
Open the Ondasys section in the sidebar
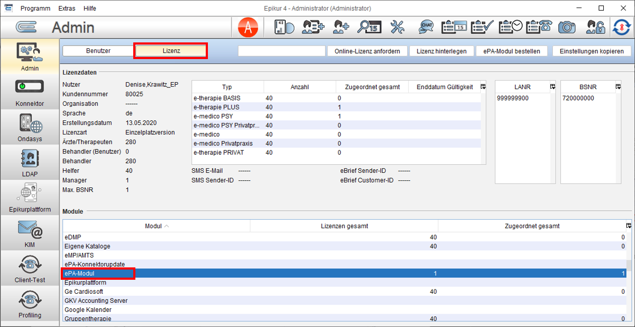point(29,127)
